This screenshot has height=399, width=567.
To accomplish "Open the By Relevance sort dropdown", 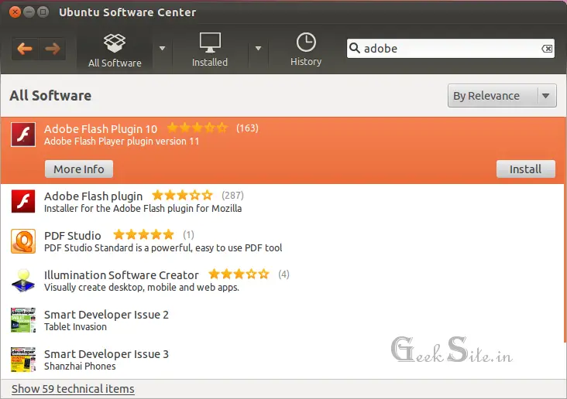I will pos(502,96).
